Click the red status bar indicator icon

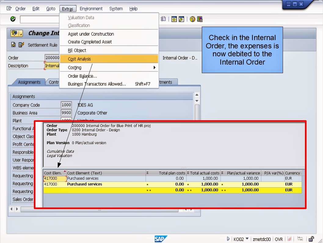(x=289, y=239)
